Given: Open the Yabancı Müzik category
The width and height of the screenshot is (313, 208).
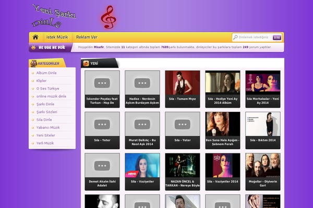Looking at the screenshot, I should 47,127.
